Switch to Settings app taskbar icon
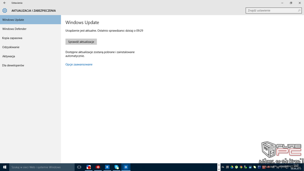 pos(126,167)
